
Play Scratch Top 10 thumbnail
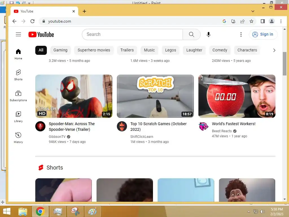point(156,96)
